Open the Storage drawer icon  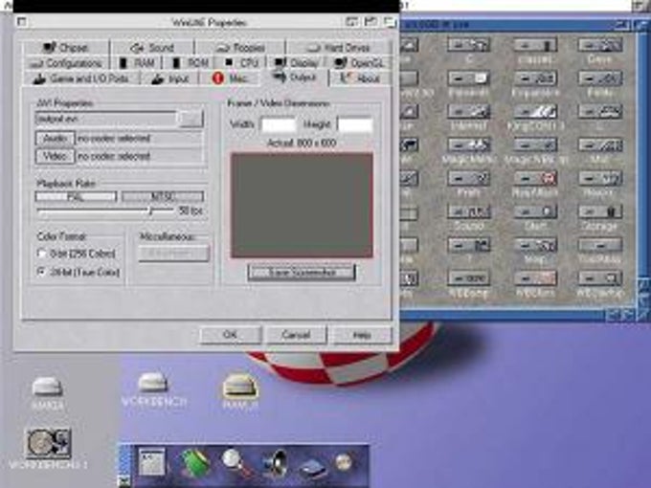click(x=600, y=211)
